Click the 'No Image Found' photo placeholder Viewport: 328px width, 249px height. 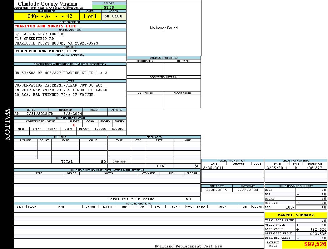(164, 28)
